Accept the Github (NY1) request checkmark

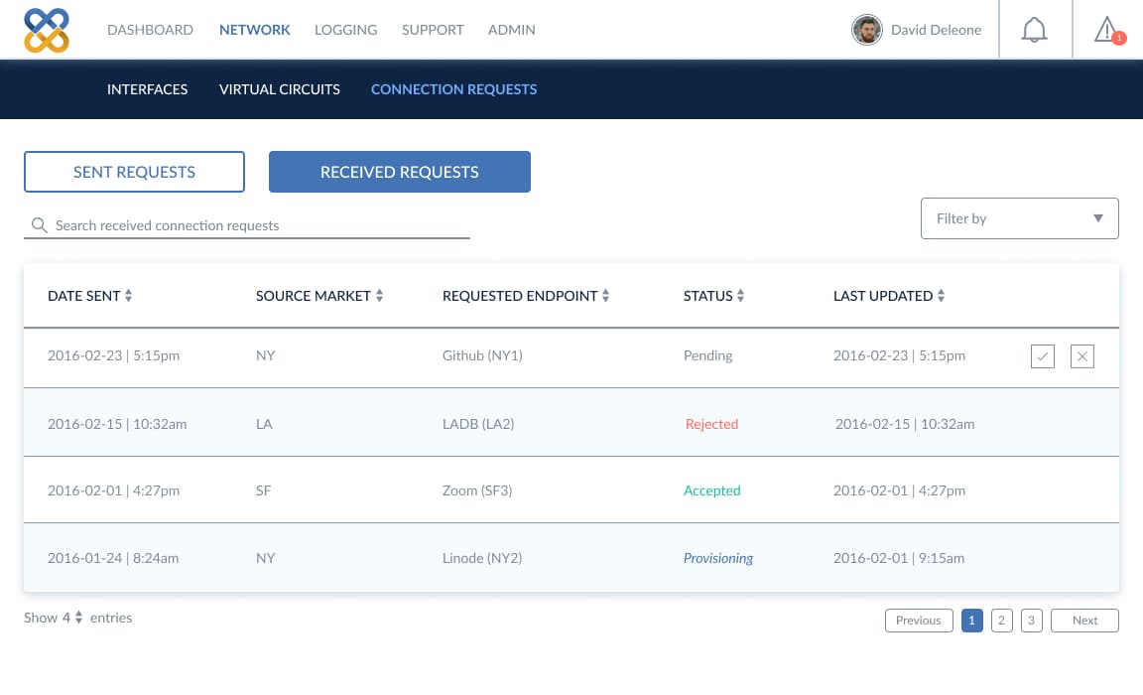tap(1043, 355)
